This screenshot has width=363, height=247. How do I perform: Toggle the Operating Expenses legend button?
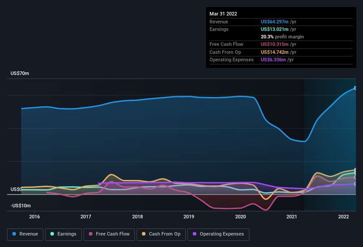point(218,235)
